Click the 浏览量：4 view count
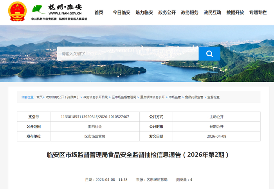 coord(184,180)
